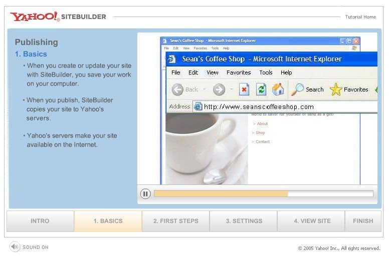Close the small Internet Explorer window
The height and width of the screenshot is (259, 391).
click(356, 41)
